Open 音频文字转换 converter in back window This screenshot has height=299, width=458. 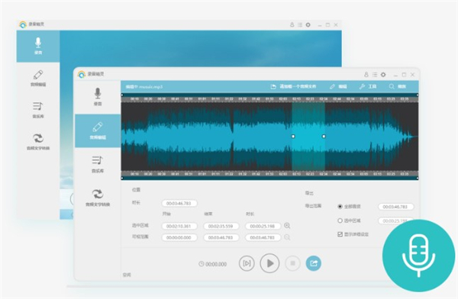pyautogui.click(x=38, y=142)
